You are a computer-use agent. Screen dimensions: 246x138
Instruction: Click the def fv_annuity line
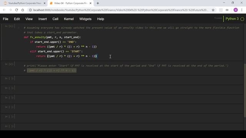click(52, 37)
